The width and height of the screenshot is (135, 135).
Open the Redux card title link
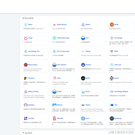coord(88,24)
